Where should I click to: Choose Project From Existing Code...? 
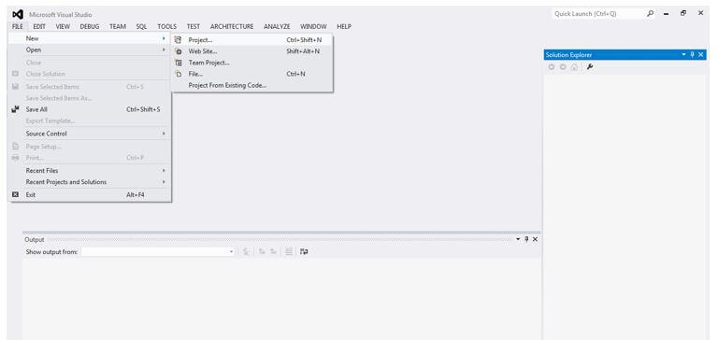tap(251, 85)
